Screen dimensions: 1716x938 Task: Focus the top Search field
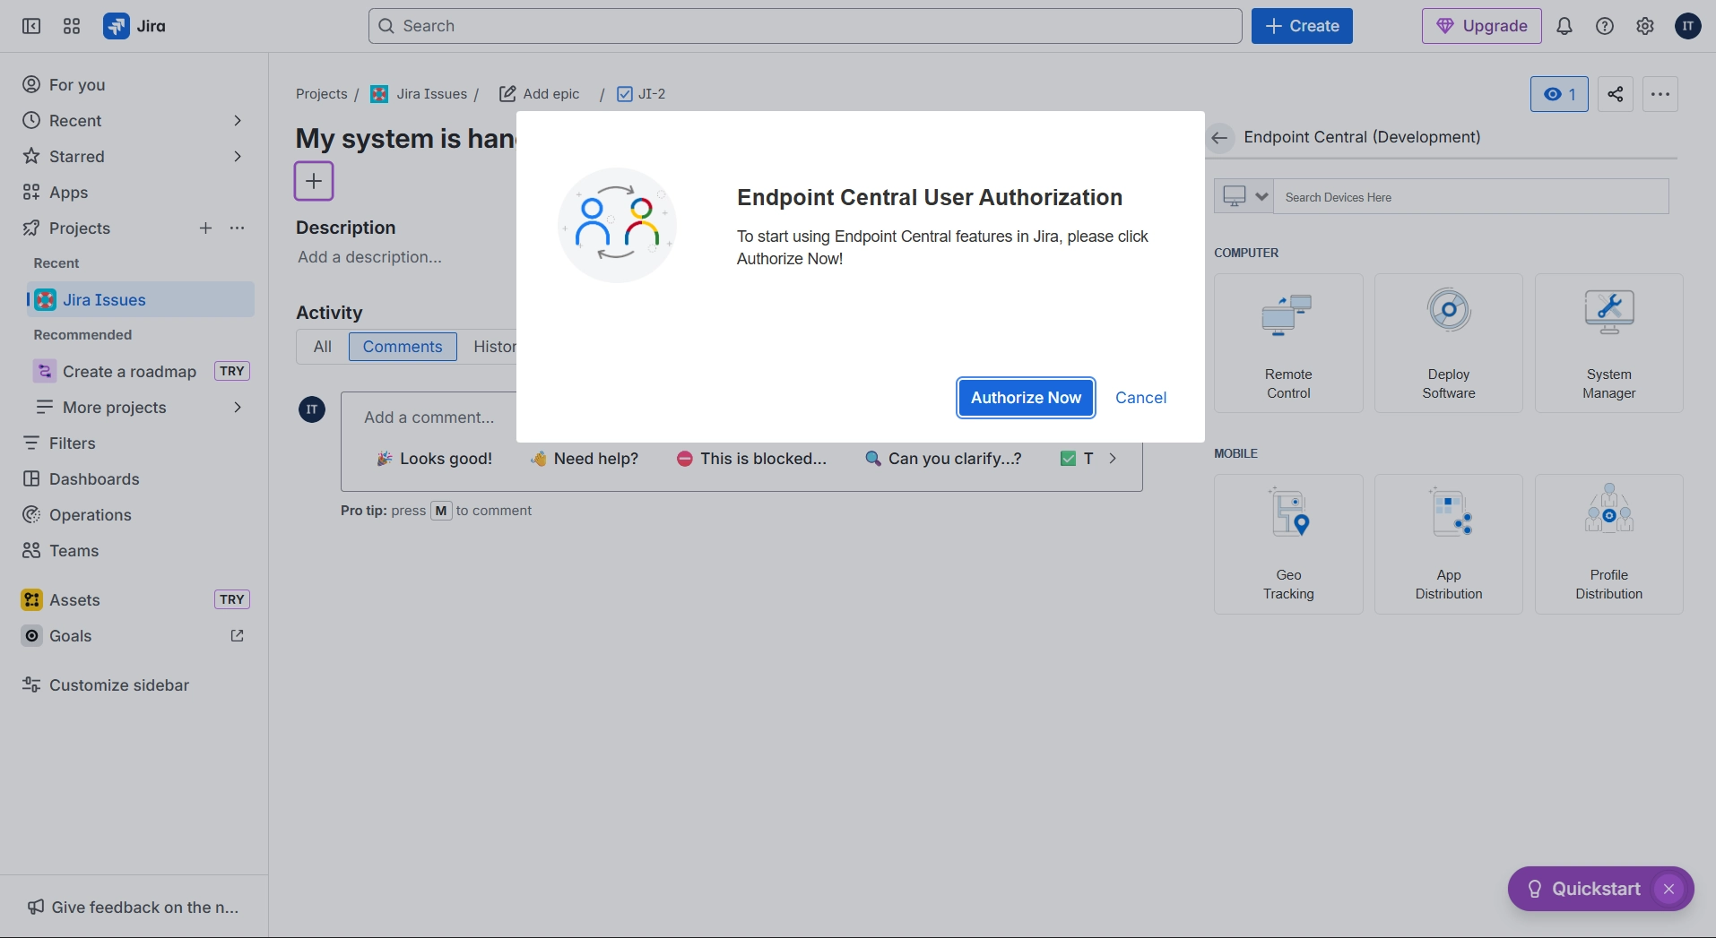[x=805, y=26]
